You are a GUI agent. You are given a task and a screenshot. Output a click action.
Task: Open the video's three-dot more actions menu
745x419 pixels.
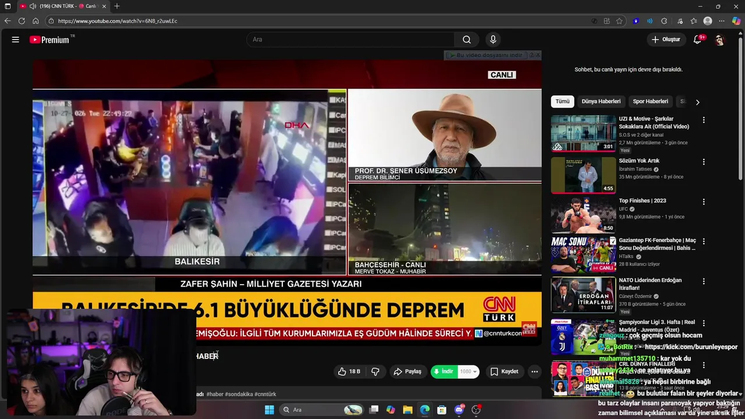coord(534,371)
